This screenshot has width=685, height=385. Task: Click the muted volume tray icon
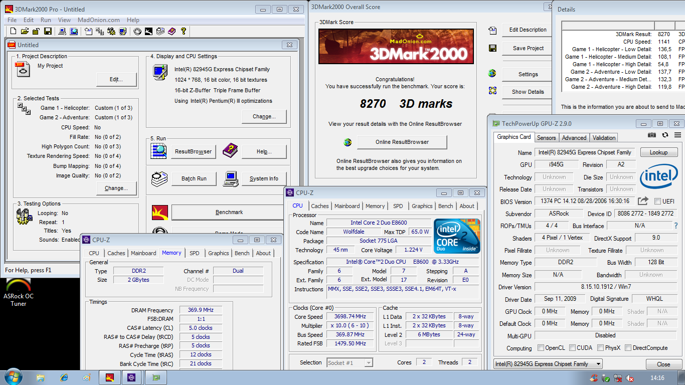coord(629,378)
